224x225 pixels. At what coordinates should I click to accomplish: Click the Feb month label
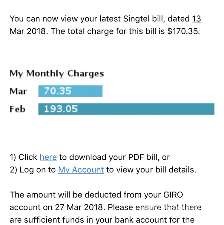click(x=17, y=109)
